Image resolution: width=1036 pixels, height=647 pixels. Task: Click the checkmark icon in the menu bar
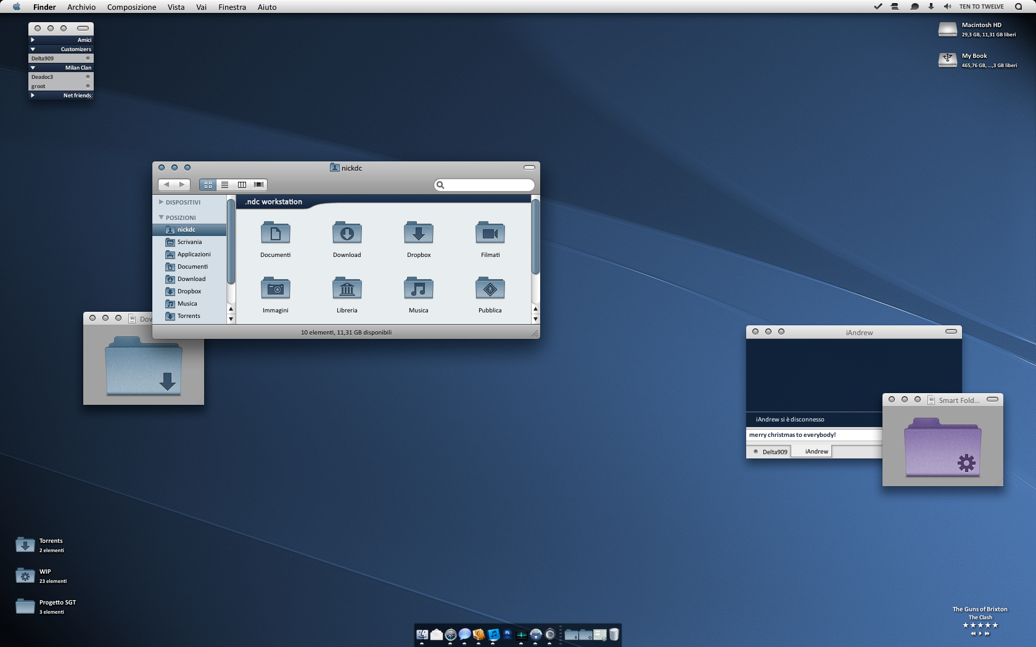[878, 7]
